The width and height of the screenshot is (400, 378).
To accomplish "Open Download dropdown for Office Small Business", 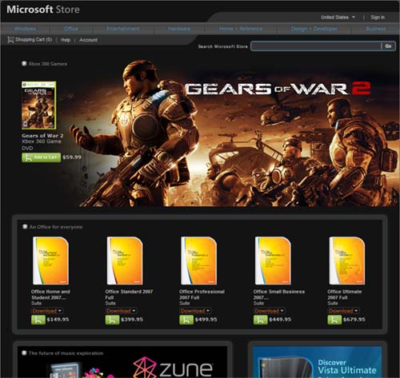I will coord(270,311).
